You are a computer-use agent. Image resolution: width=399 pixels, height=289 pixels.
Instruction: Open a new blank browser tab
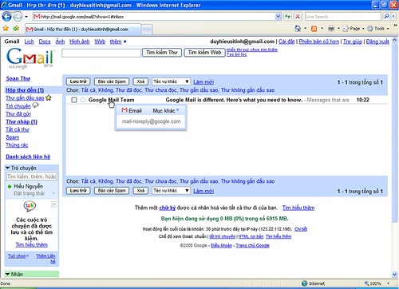[x=147, y=30]
